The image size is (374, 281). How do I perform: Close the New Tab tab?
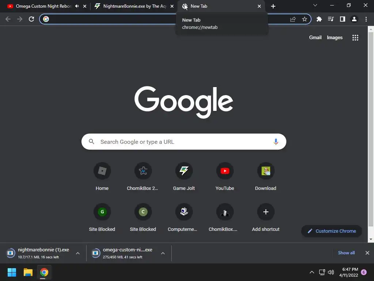[259, 6]
